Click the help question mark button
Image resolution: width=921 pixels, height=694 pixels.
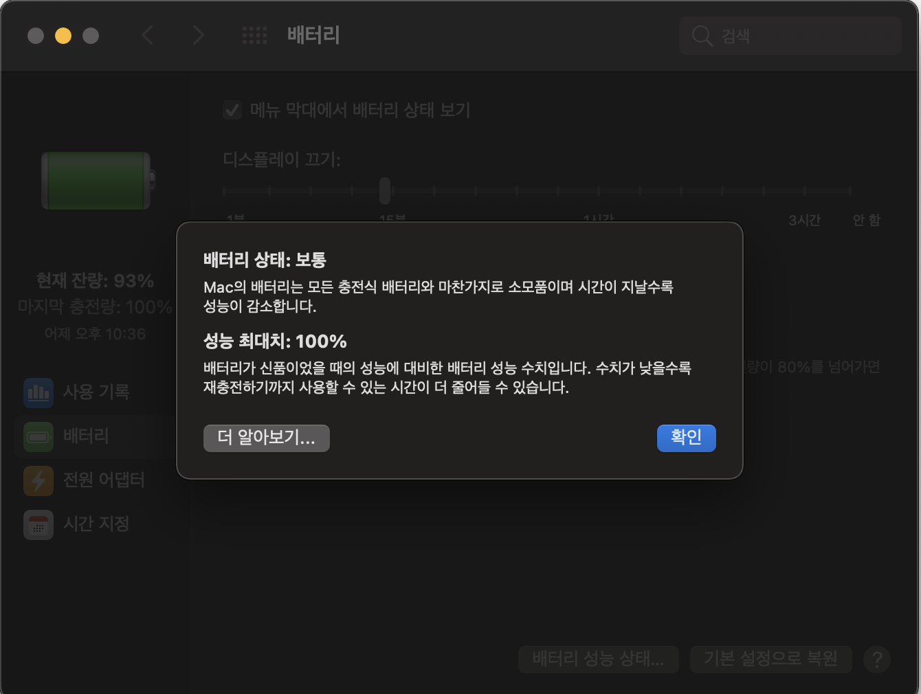click(877, 660)
